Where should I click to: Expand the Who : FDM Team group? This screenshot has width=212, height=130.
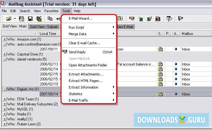[4, 99]
